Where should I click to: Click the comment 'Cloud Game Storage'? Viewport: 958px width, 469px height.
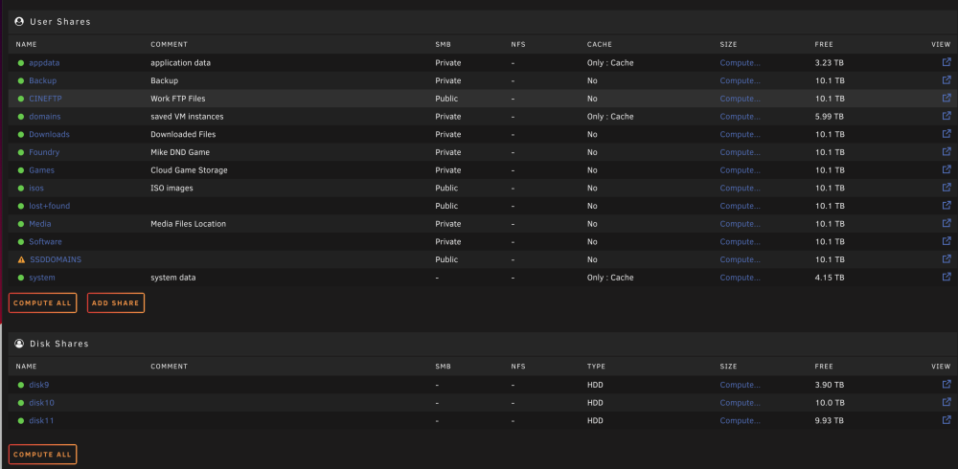click(189, 170)
